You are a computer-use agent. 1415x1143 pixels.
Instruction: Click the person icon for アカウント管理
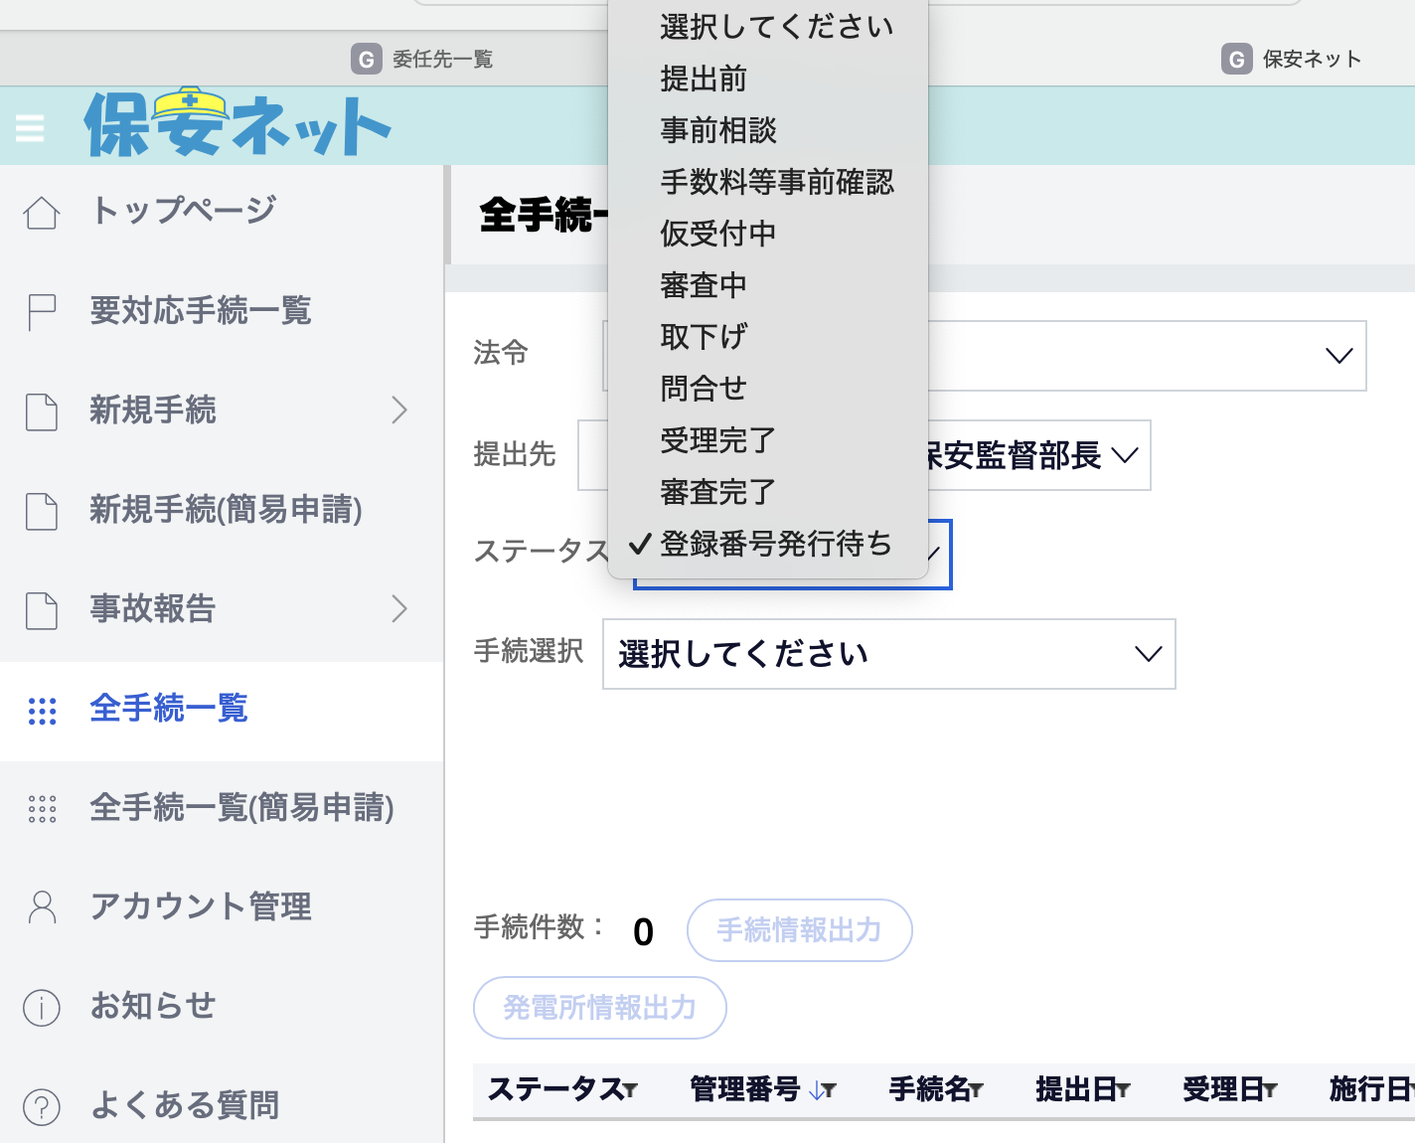pos(42,907)
